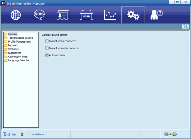This screenshot has width=191, height=139.
Task: Click the save settings icon at top right
Action: (x=185, y=26)
